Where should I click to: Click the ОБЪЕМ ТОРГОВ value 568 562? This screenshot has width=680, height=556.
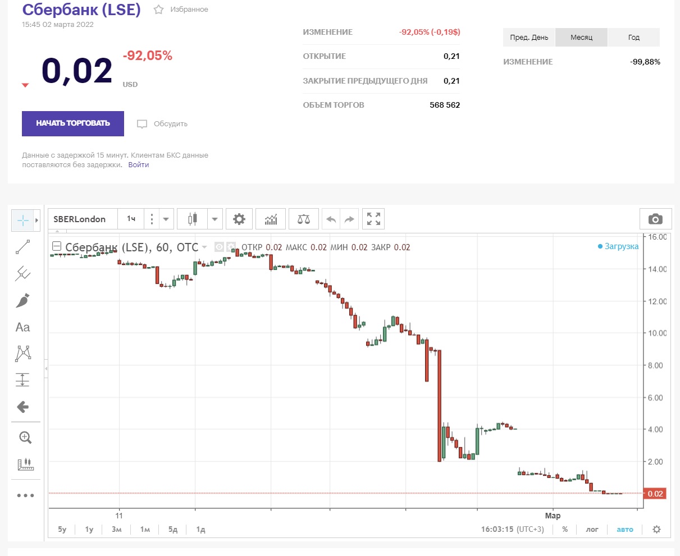pos(445,105)
